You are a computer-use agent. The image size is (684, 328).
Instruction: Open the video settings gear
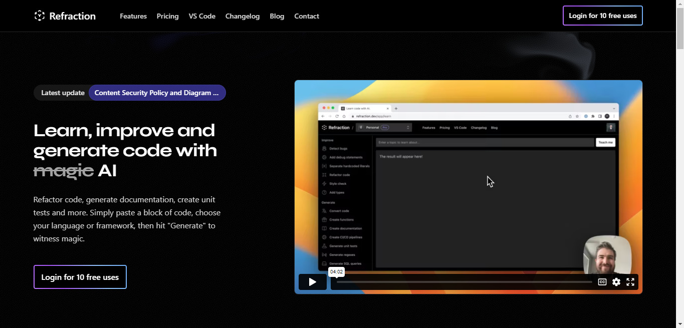click(x=616, y=282)
